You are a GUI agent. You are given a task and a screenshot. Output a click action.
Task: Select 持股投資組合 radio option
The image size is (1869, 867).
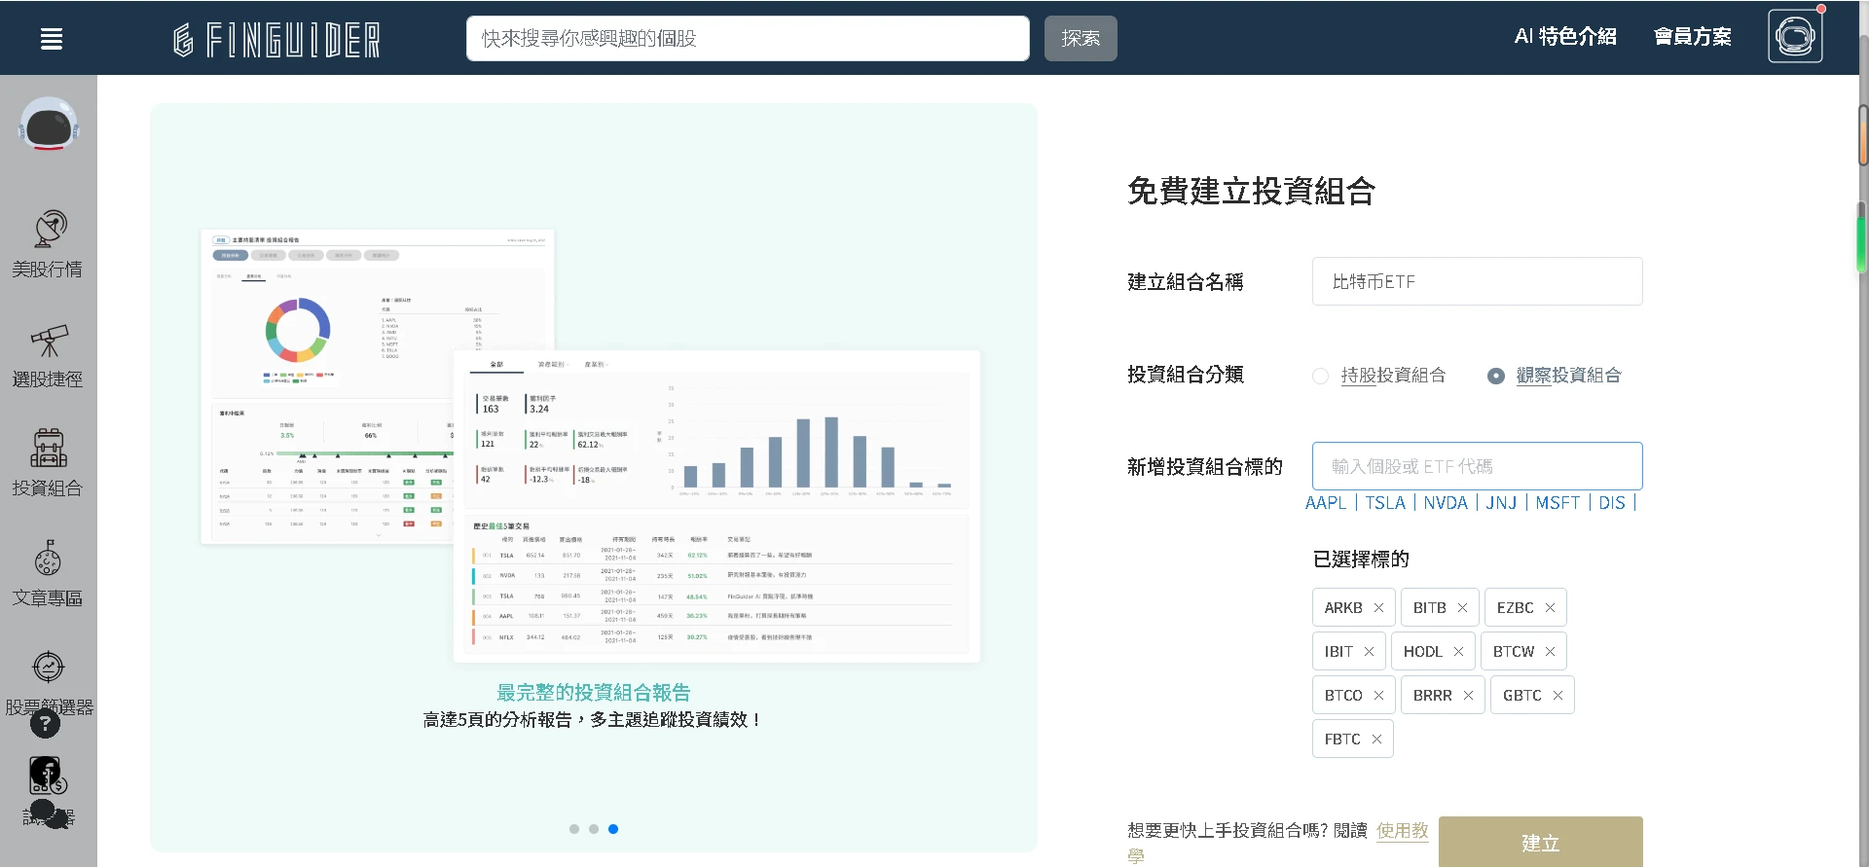coord(1321,376)
